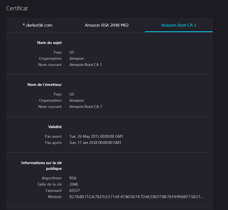
Task: Click the Certificat page heading
Action: (x=17, y=9)
